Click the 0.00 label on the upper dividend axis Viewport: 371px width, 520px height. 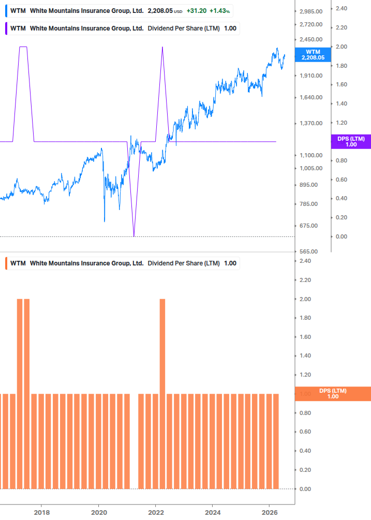[342, 237]
